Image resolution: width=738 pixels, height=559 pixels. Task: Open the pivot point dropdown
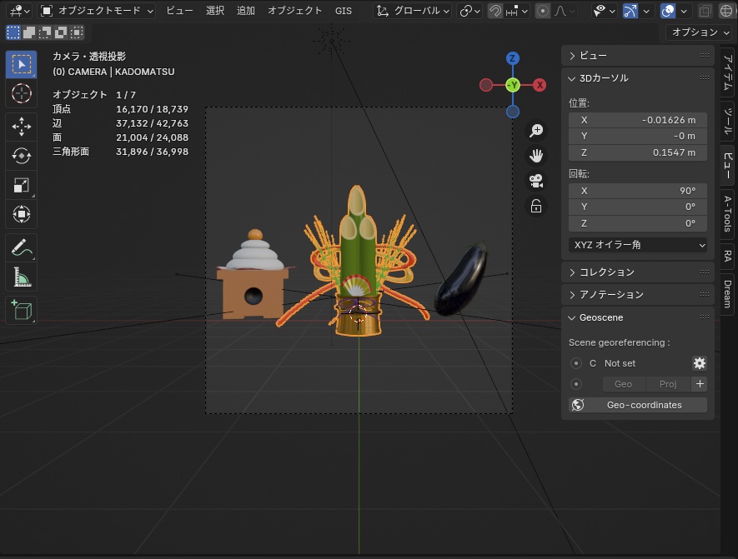pyautogui.click(x=469, y=11)
